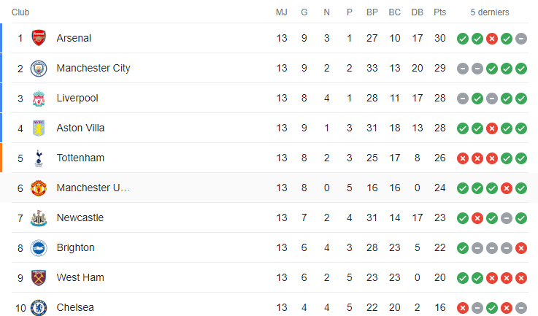Open the Brighton team name link
The height and width of the screenshot is (316, 538).
(75, 247)
